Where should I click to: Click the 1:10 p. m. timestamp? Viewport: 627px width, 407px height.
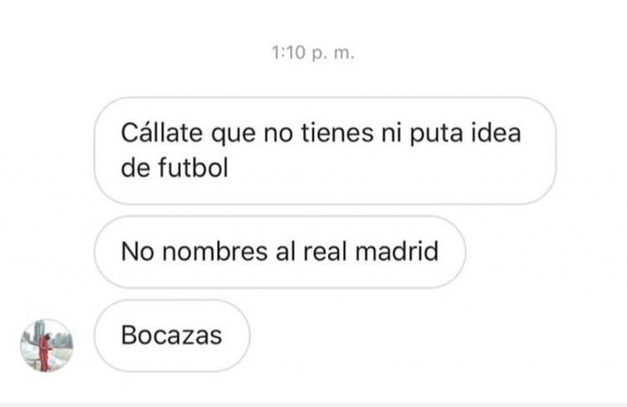313,53
